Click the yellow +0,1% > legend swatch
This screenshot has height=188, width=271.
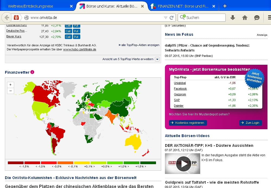point(82,163)
